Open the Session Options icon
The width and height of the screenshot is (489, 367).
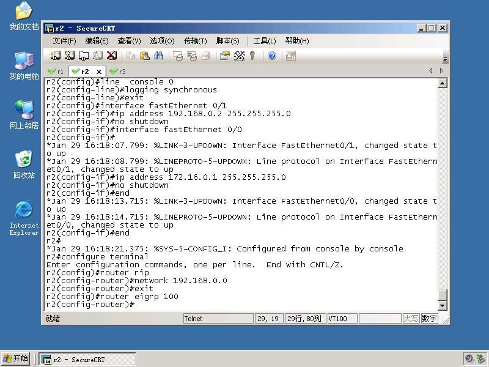click(x=224, y=56)
